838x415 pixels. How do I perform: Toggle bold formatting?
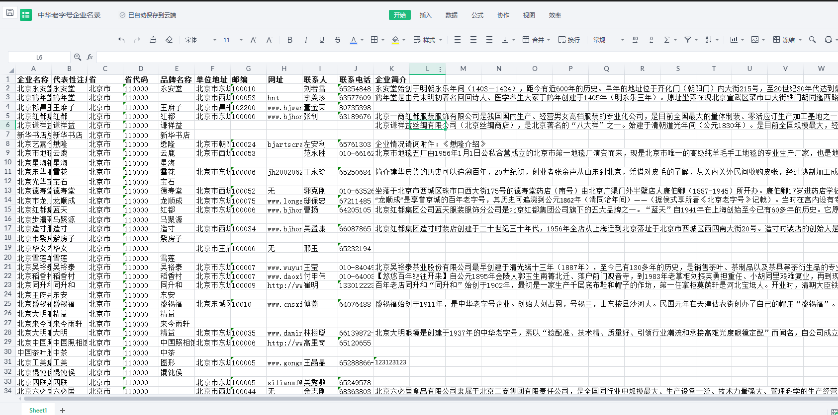pos(290,40)
